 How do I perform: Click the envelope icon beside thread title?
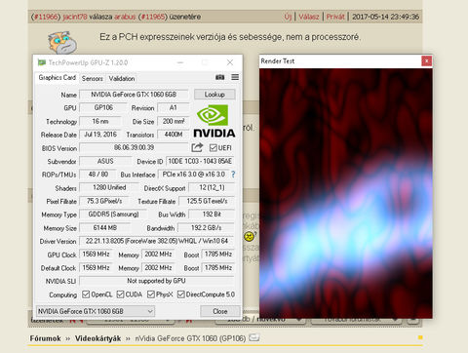click(253, 337)
